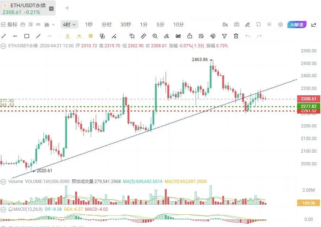Select the candlestick chart type icon
Viewport: 321px width, 227px height.
47,25
